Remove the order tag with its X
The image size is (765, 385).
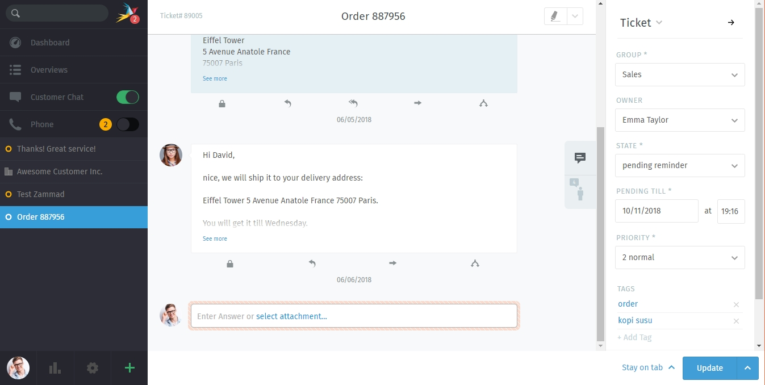[x=736, y=305]
